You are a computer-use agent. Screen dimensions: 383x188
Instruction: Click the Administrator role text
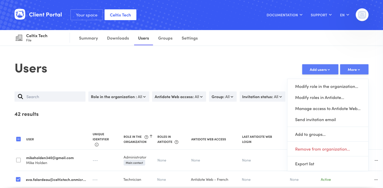tap(135, 157)
